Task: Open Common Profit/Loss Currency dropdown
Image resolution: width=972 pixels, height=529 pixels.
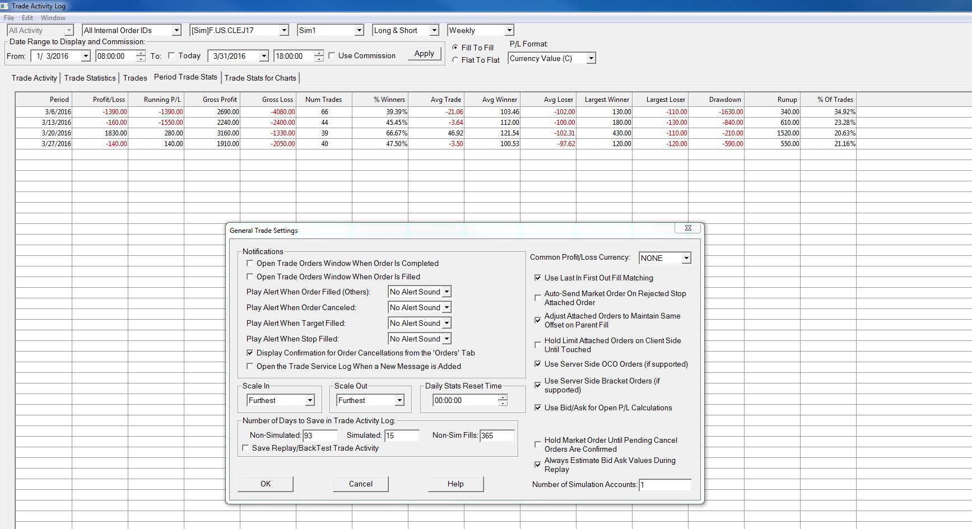Action: tap(686, 258)
